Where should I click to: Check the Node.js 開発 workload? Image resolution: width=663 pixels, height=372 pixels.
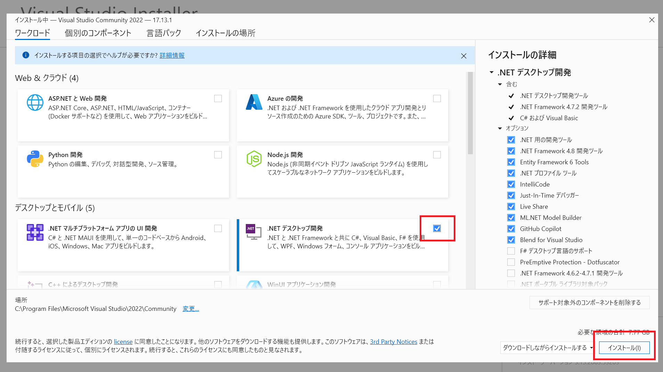click(437, 155)
